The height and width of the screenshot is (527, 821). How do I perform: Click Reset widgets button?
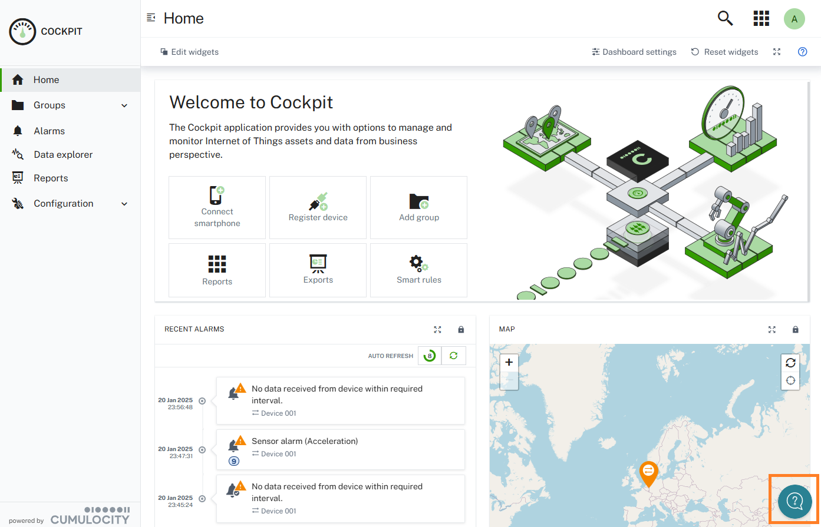(724, 52)
